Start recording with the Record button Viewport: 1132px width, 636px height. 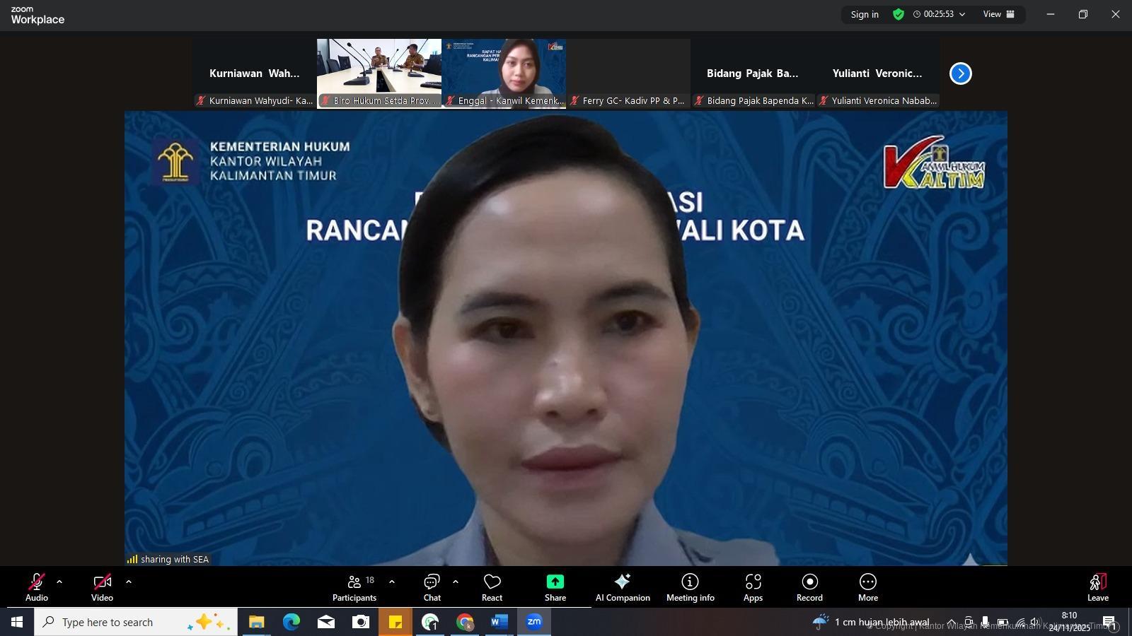pyautogui.click(x=809, y=587)
